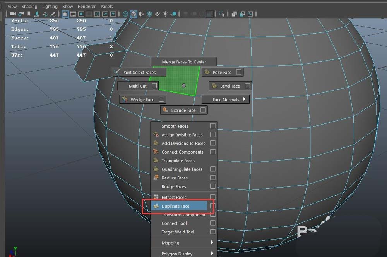Viewport: 387px width, 257px height.
Task: Expand the Polygon Display submenu
Action: point(212,253)
